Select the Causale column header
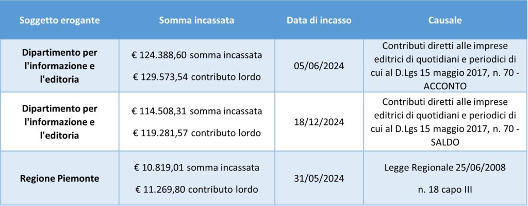Screen dimensions: 528x206 click(x=445, y=20)
